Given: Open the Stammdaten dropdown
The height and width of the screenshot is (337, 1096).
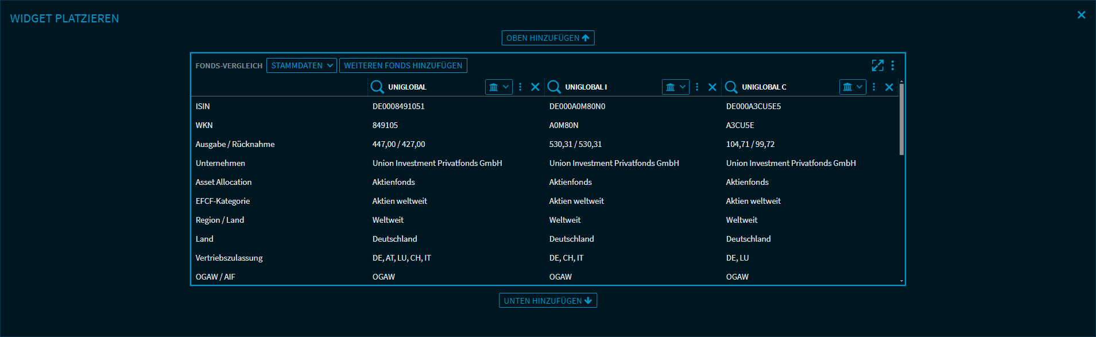Looking at the screenshot, I should [x=301, y=65].
